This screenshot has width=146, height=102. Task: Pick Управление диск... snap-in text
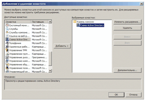20,57
